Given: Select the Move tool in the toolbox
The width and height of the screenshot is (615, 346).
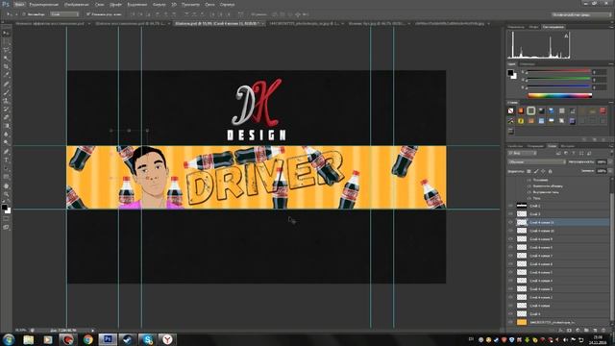Looking at the screenshot, I should pos(7,33).
